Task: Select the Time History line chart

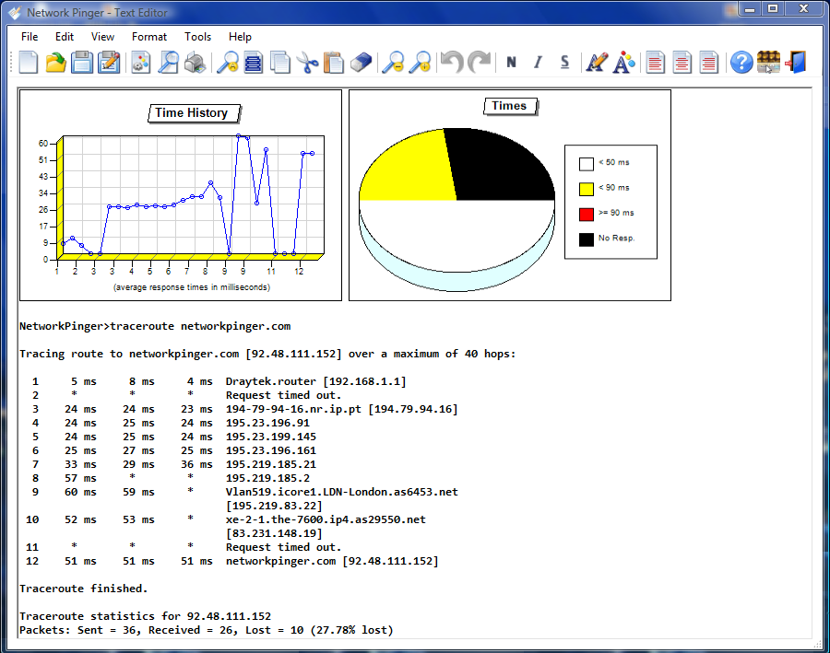Action: click(181, 195)
